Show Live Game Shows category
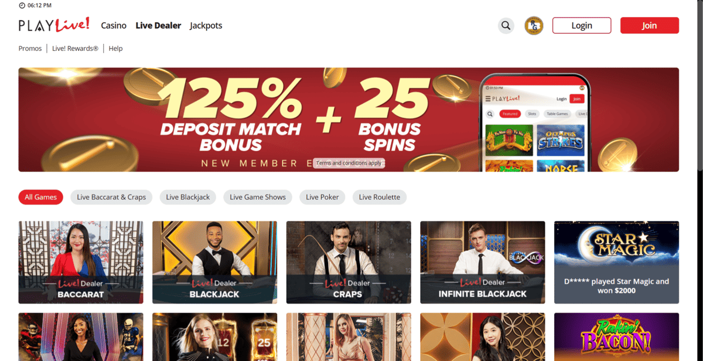This screenshot has height=361, width=703. 258,197
